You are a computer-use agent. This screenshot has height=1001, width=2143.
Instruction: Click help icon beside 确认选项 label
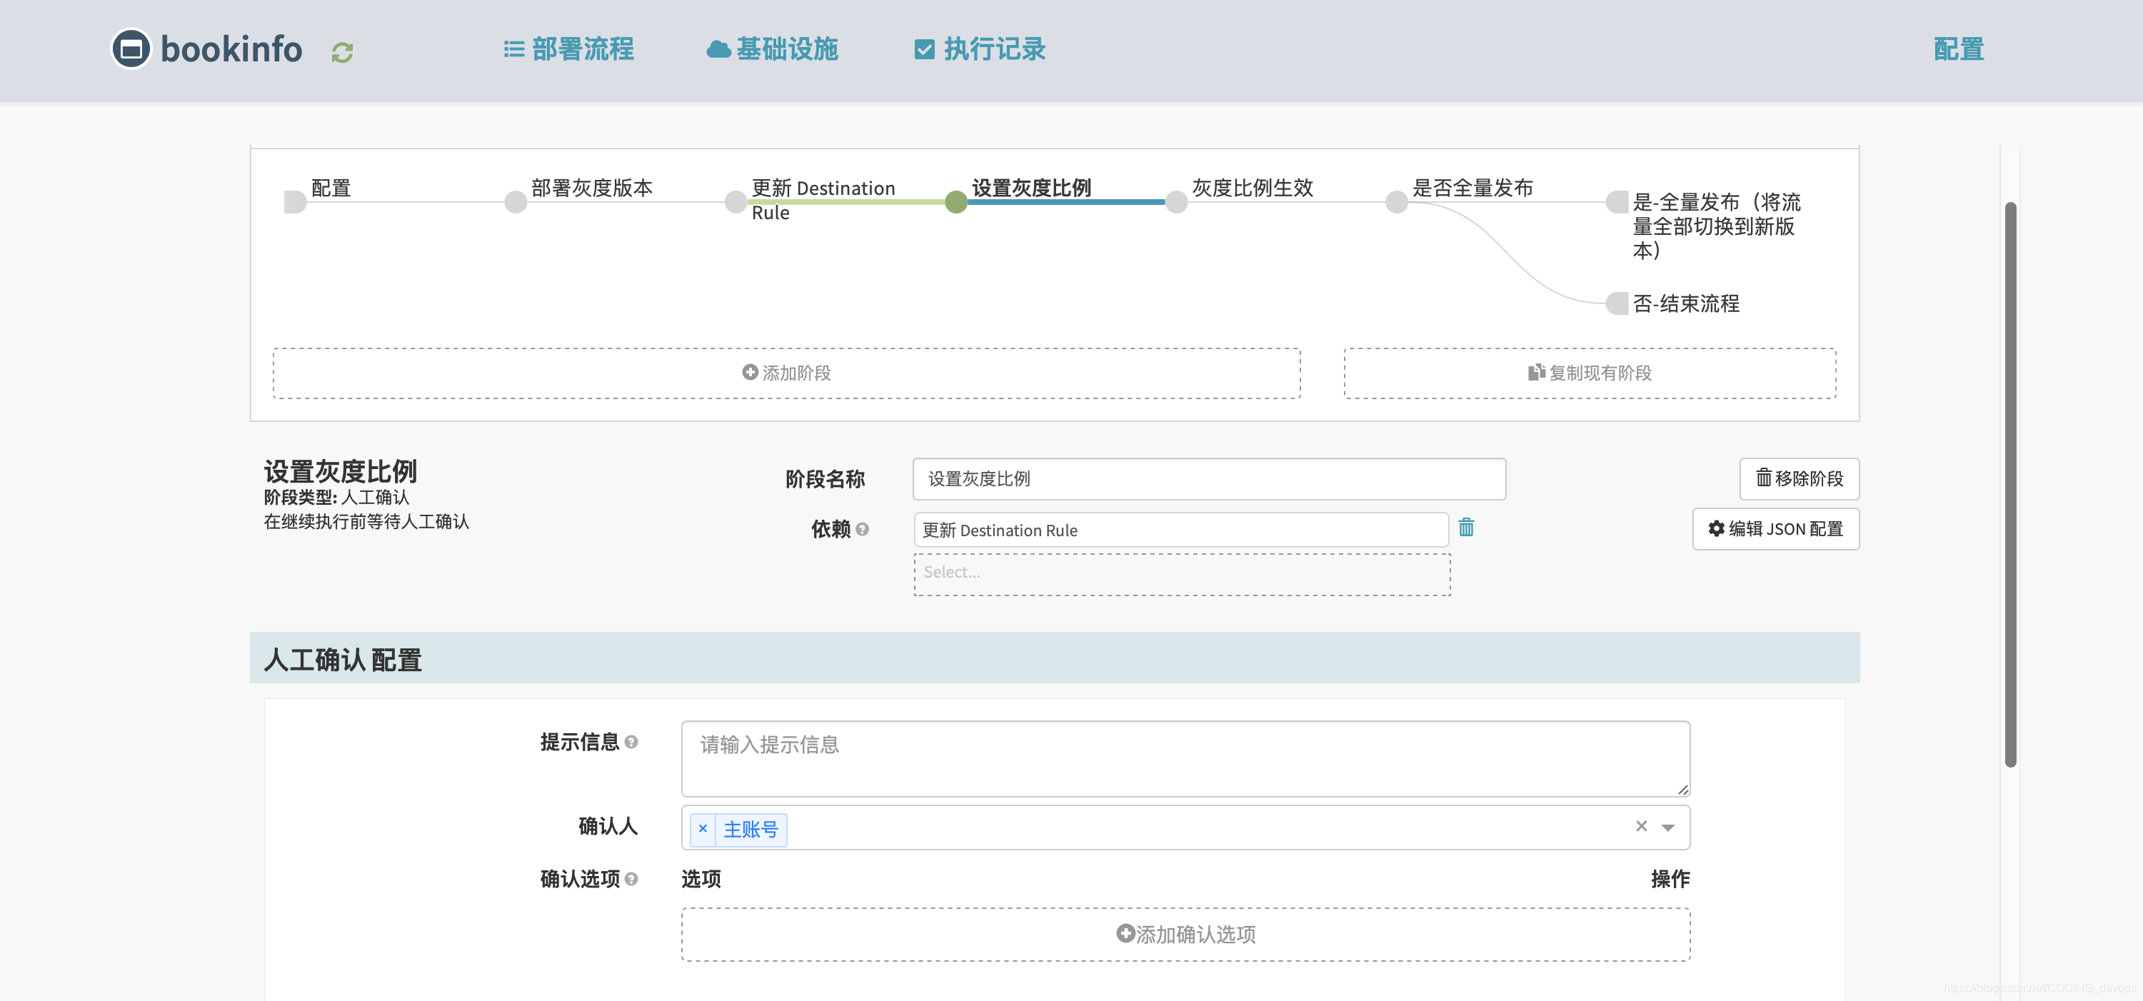[x=631, y=880]
